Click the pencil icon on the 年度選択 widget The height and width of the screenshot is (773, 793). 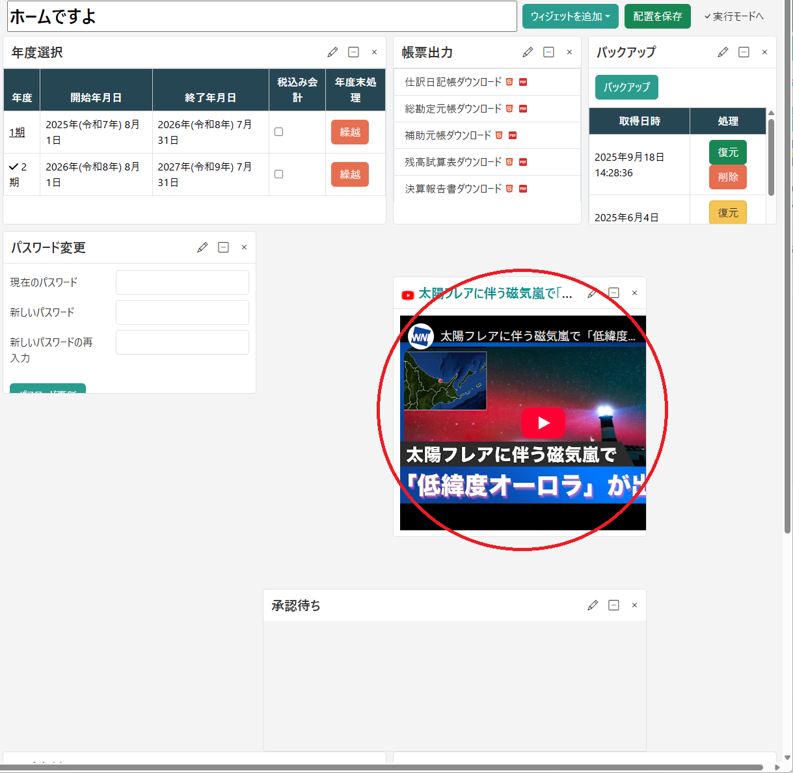pos(332,52)
